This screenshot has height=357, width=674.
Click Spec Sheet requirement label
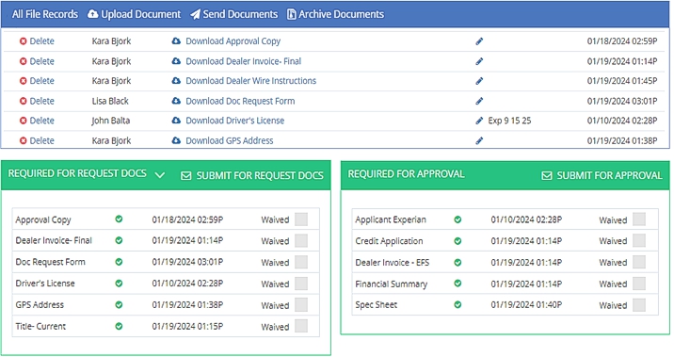(x=377, y=305)
